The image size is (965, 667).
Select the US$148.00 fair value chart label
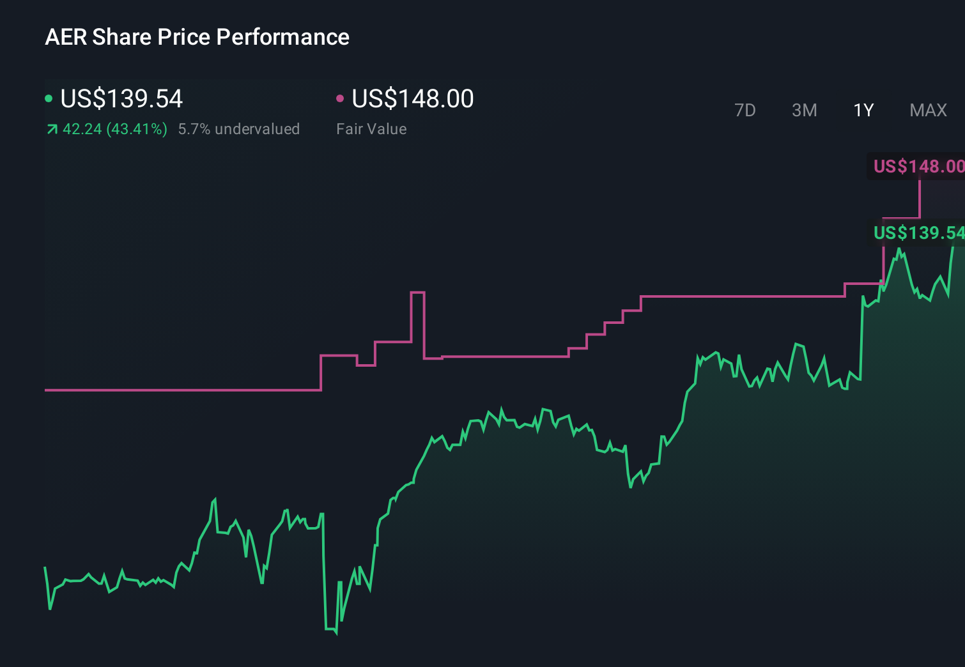click(918, 167)
